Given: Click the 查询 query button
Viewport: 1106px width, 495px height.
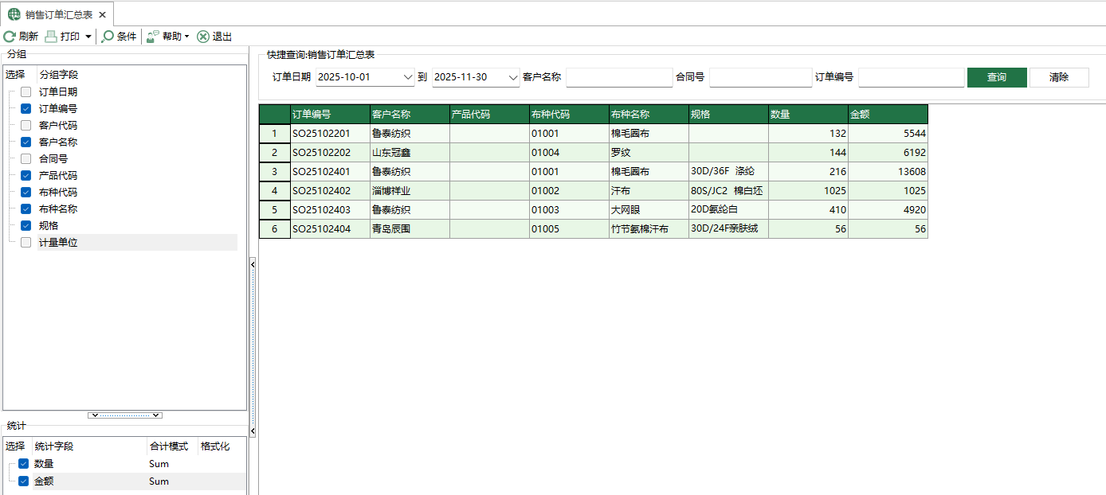Looking at the screenshot, I should 997,77.
